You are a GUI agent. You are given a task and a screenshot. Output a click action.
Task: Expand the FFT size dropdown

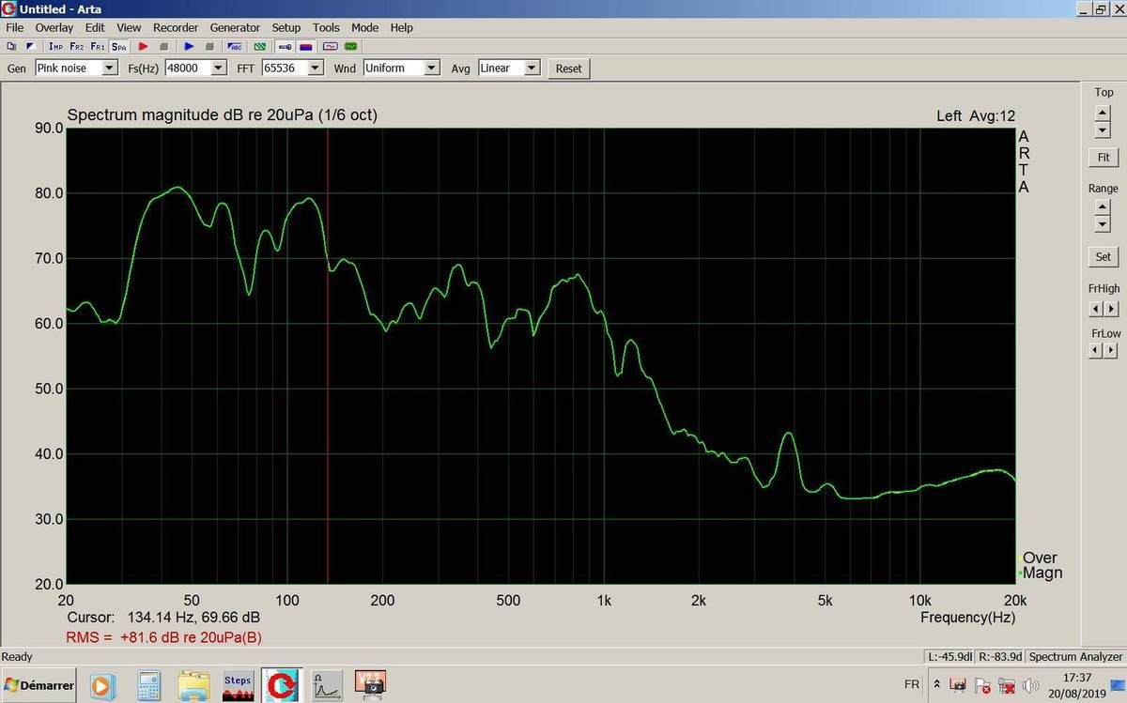coord(315,68)
